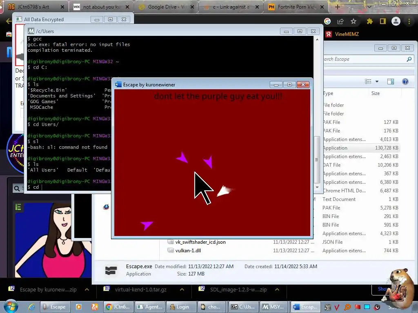Click the share page icon in Chrome
The image size is (418, 313).
pos(340,21)
